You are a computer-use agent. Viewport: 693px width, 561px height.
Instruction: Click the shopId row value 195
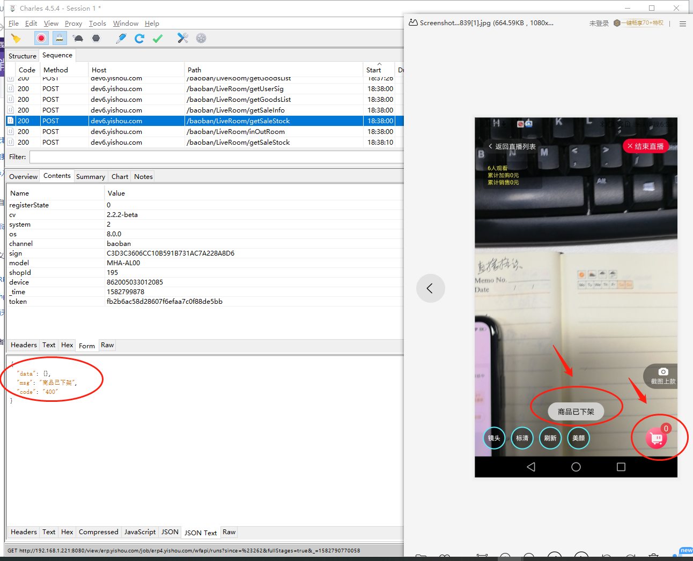pyautogui.click(x=112, y=273)
